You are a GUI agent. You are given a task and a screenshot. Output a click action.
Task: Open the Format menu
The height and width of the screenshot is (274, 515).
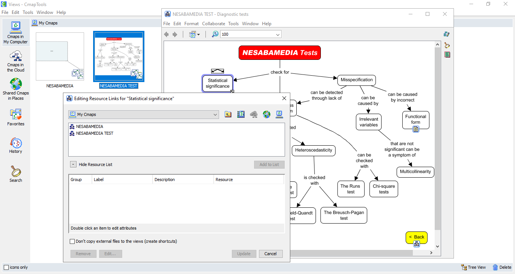coord(192,23)
